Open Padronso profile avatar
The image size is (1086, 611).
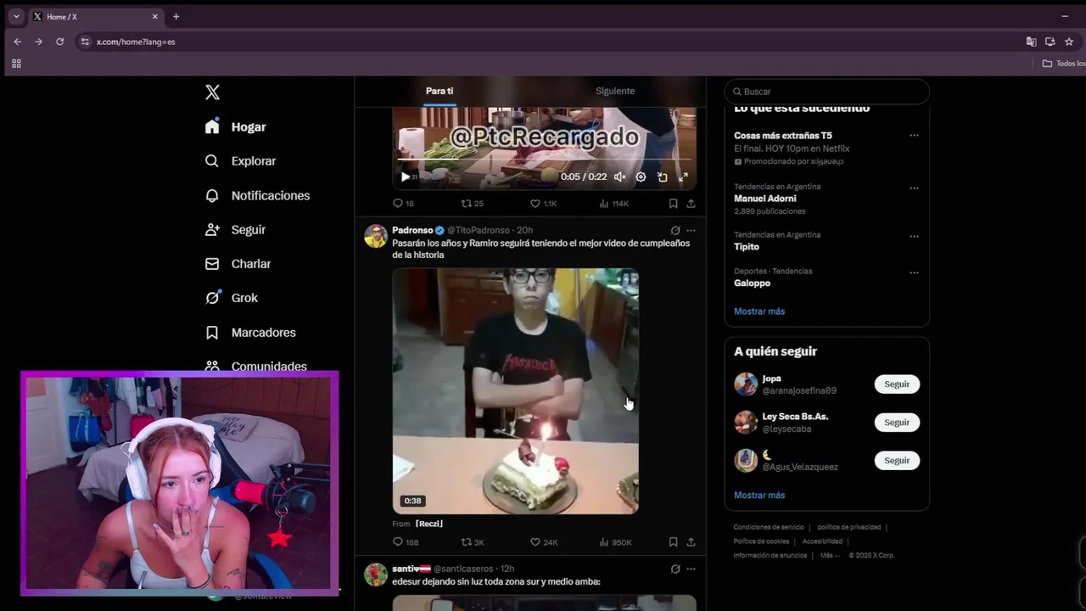pyautogui.click(x=376, y=236)
